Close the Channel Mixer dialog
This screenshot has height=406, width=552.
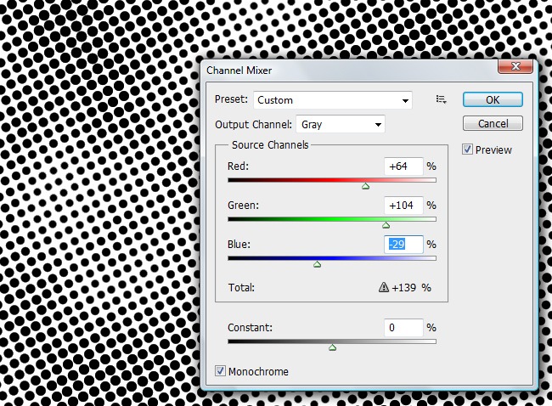515,66
